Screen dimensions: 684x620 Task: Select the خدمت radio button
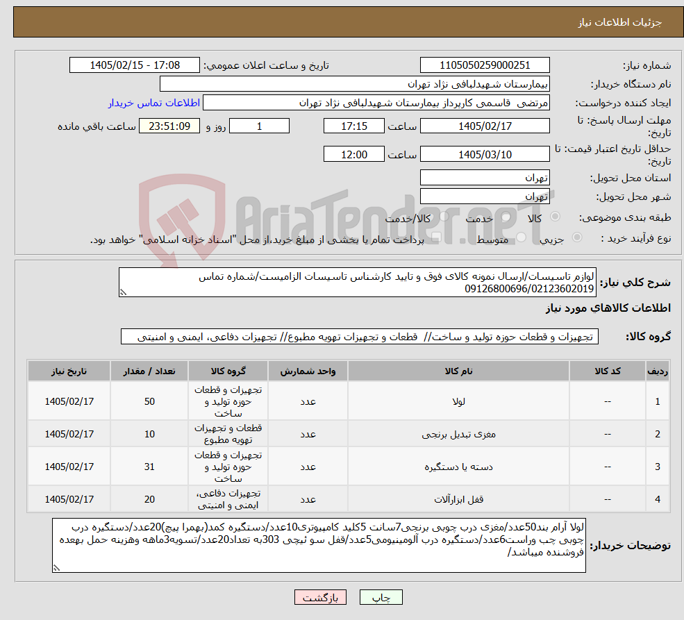(x=506, y=217)
